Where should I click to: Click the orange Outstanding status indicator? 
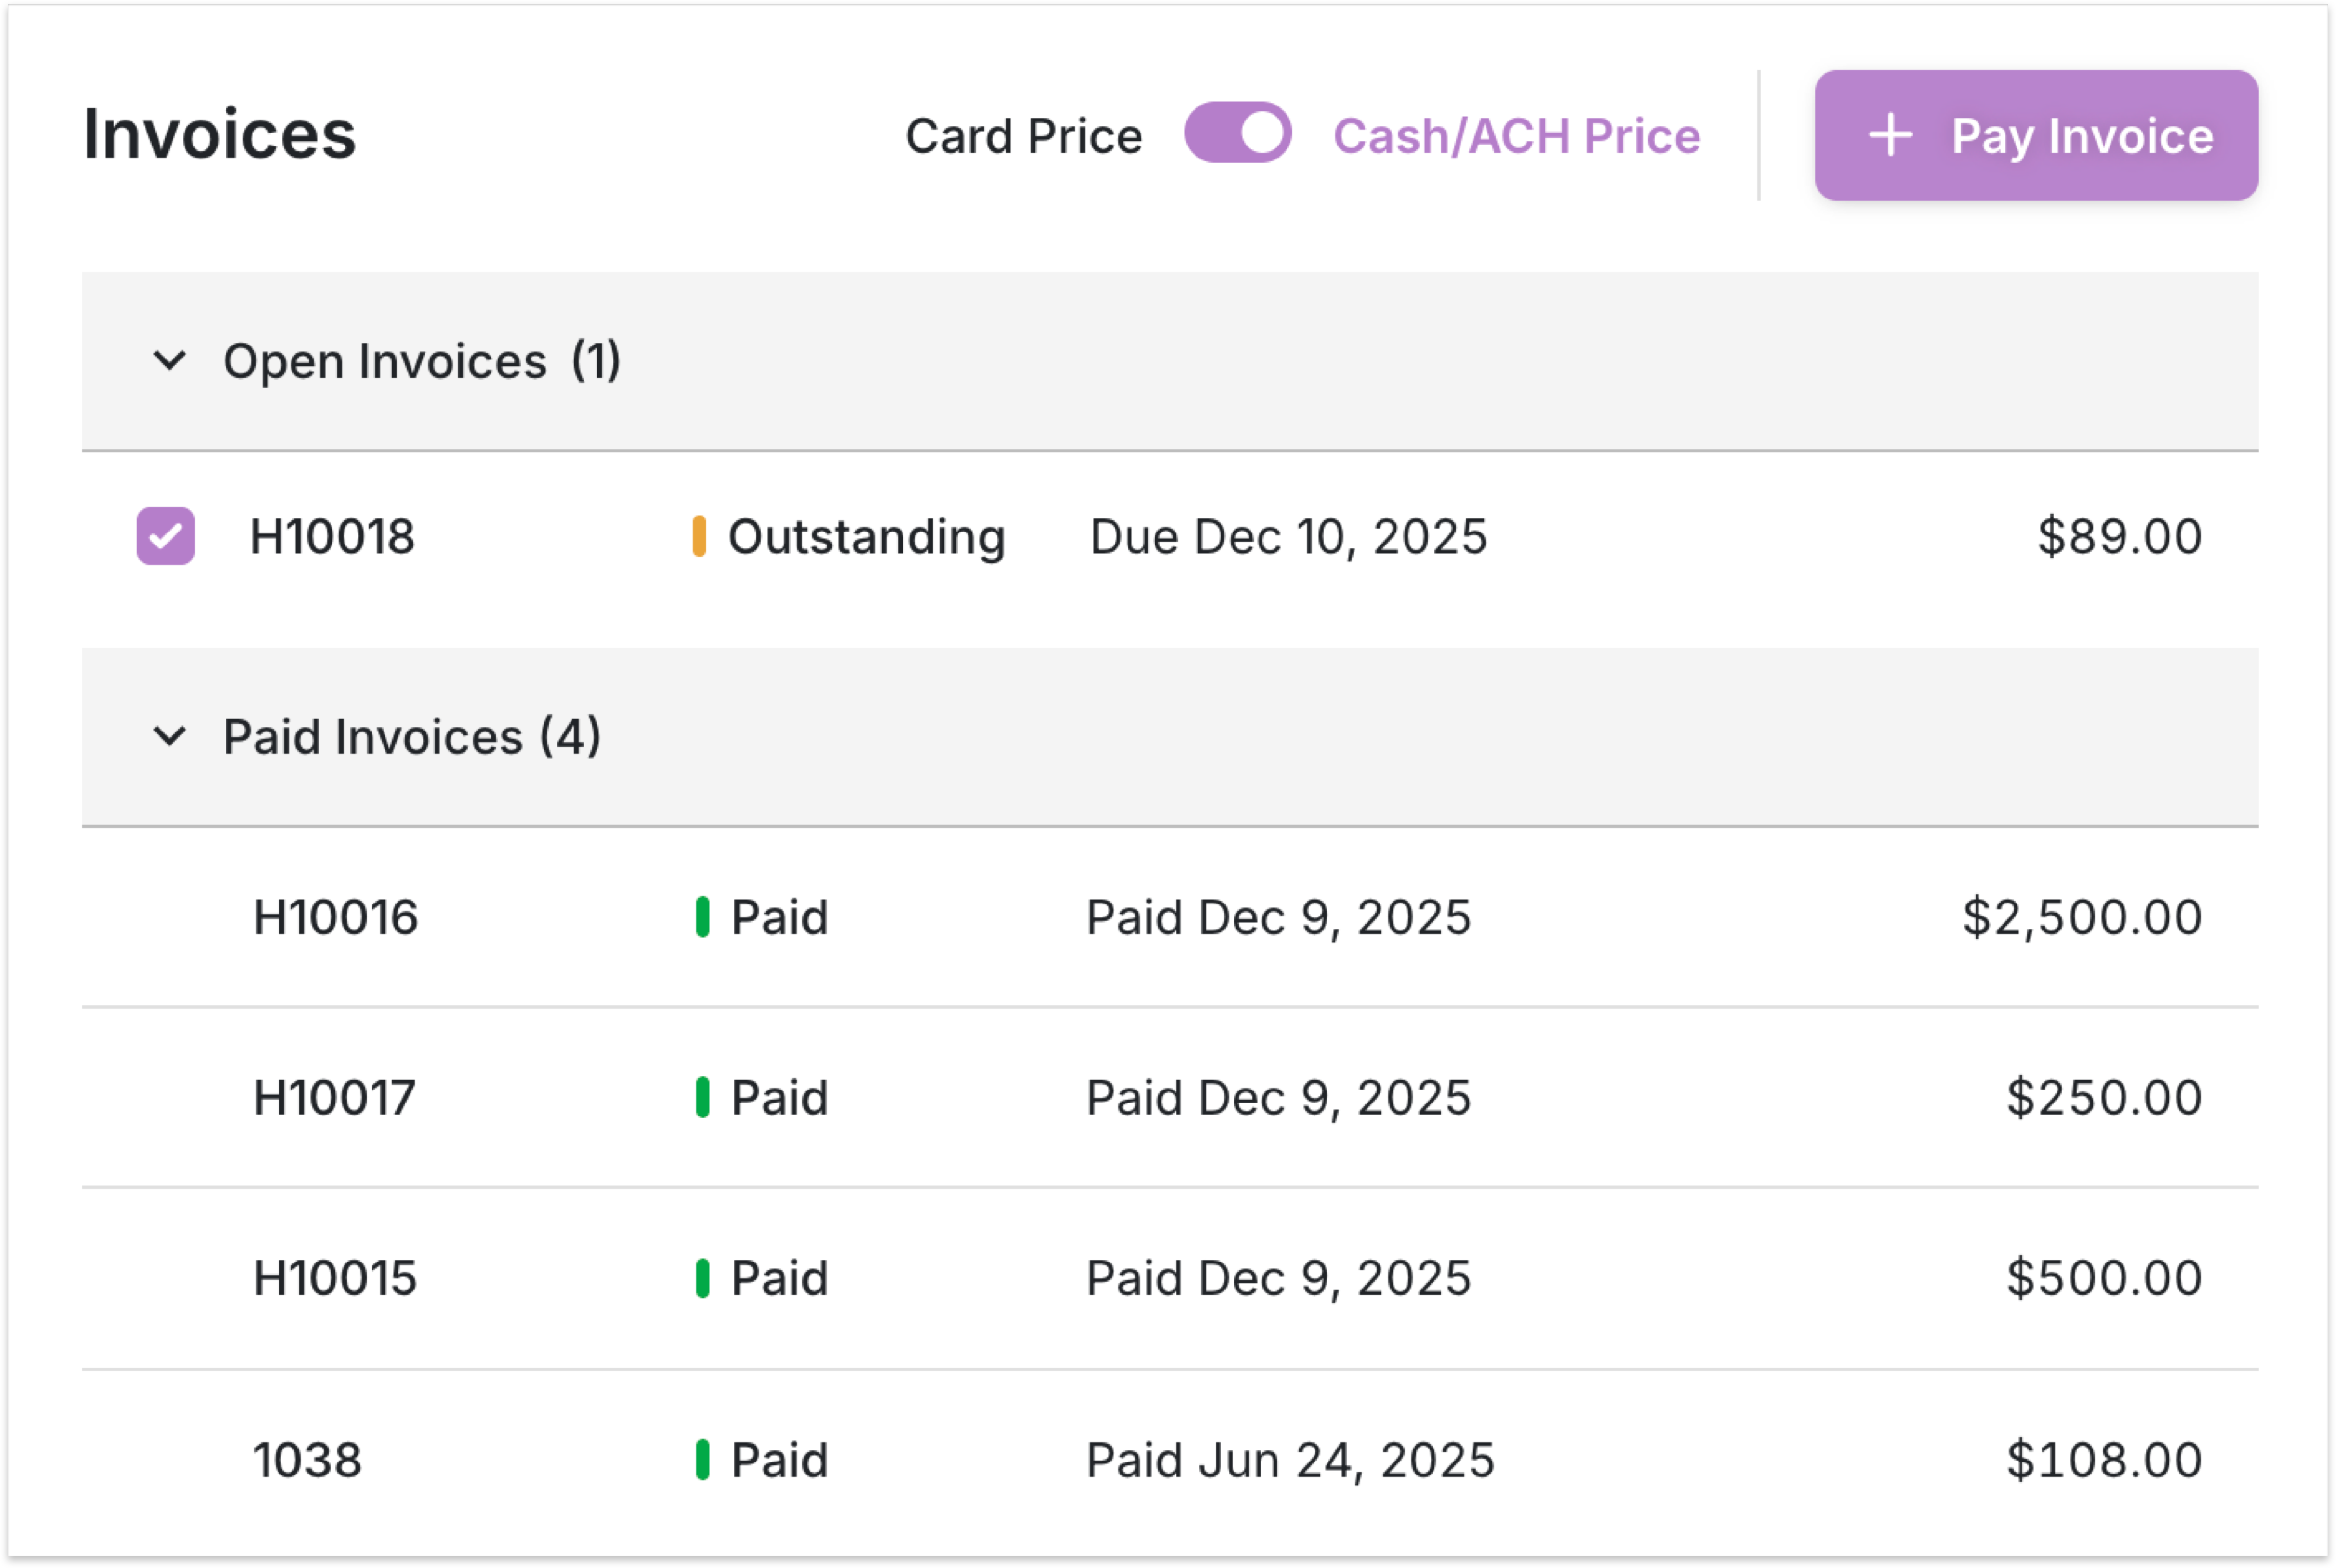pos(699,536)
